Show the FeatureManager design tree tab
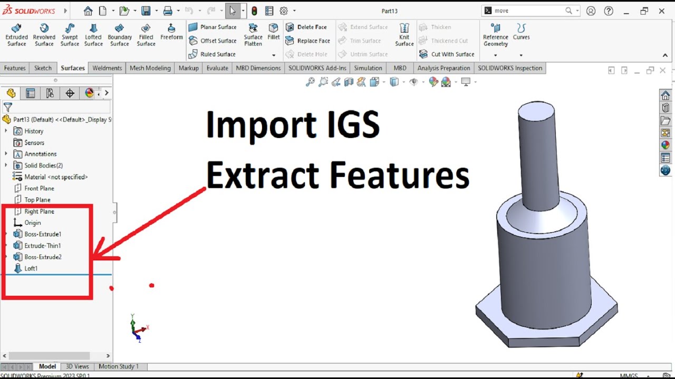Image resolution: width=675 pixels, height=379 pixels. tap(11, 93)
